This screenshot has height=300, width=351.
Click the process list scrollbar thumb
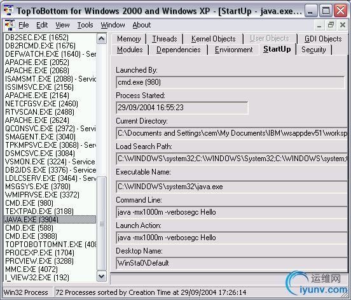[102, 224]
